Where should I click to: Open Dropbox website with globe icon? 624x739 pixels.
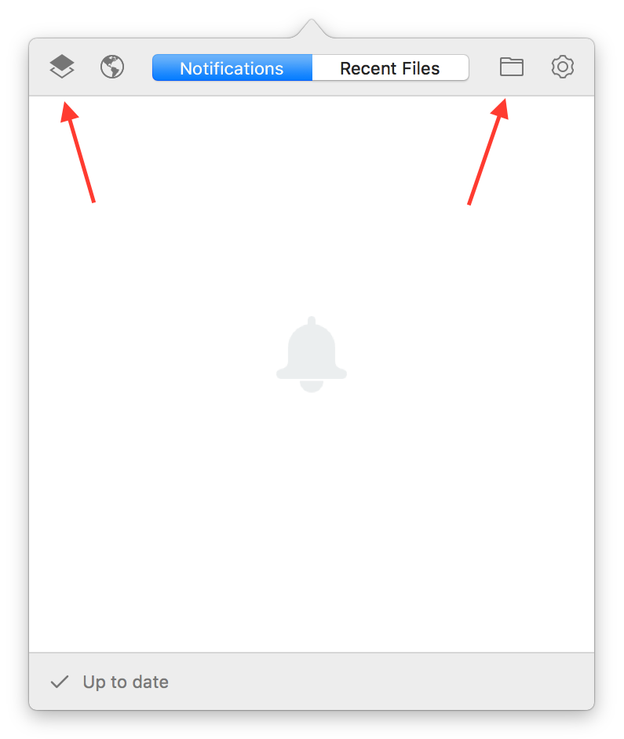coord(112,67)
